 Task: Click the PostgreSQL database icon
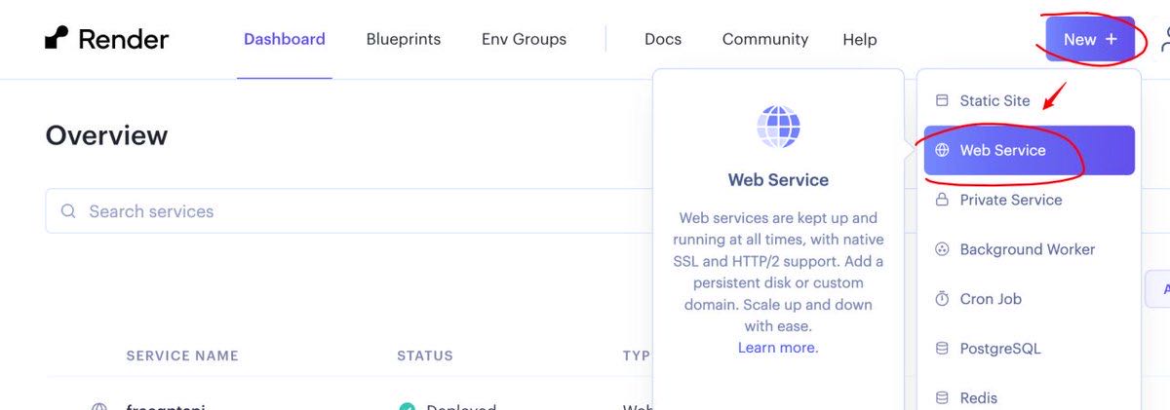[x=942, y=349]
